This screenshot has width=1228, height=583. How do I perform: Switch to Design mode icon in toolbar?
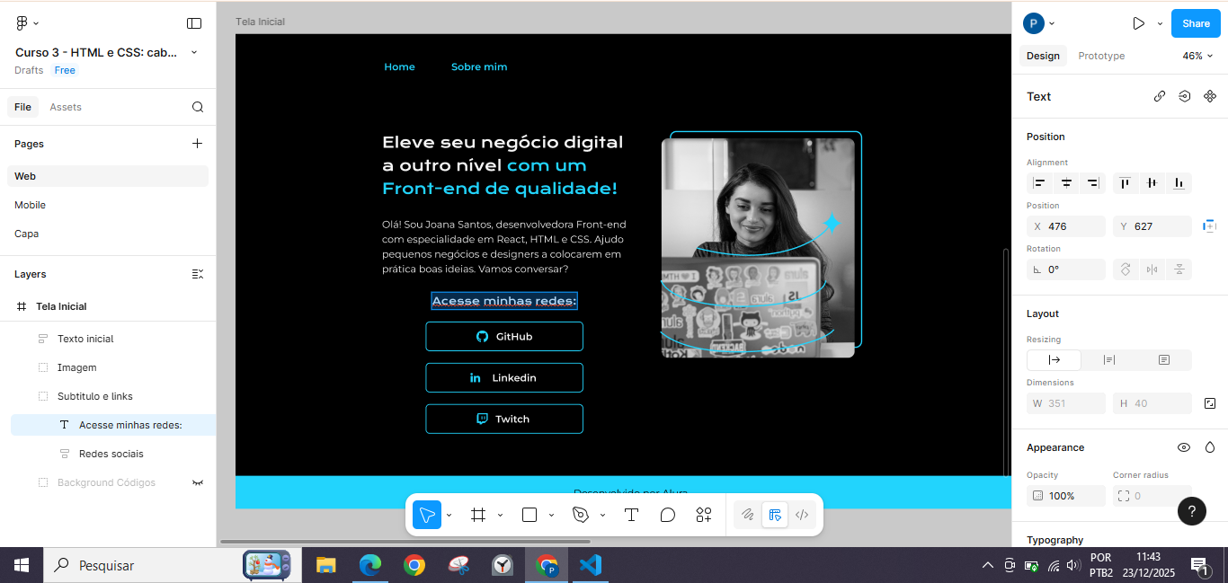click(775, 515)
